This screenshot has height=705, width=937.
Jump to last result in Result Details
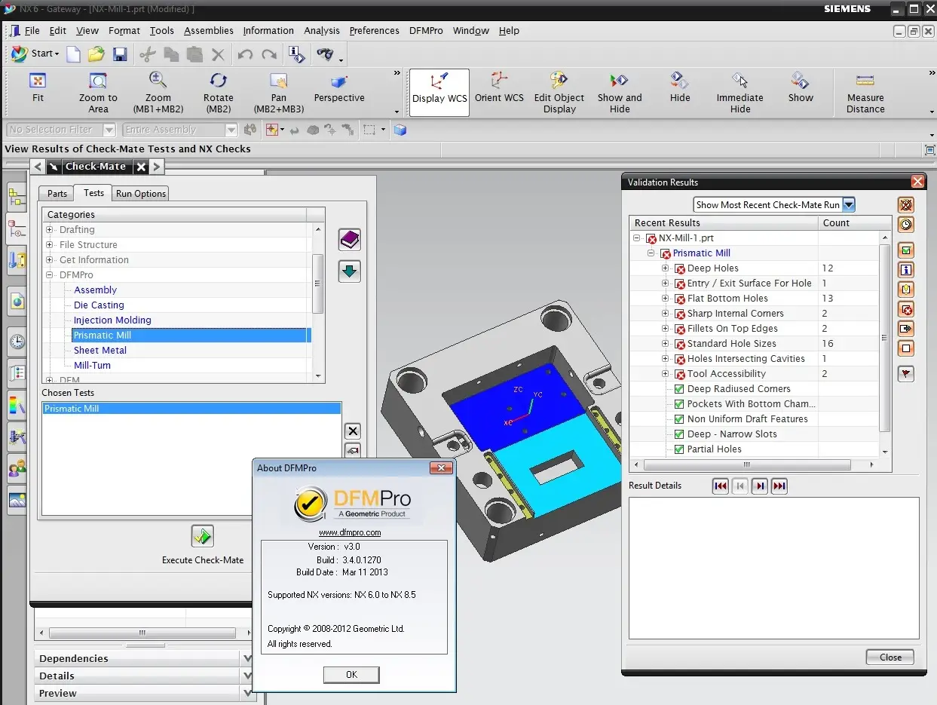coord(779,486)
